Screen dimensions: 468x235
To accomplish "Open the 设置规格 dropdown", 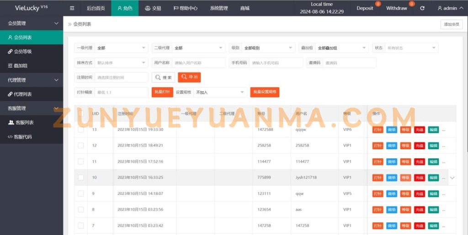I will (x=220, y=92).
